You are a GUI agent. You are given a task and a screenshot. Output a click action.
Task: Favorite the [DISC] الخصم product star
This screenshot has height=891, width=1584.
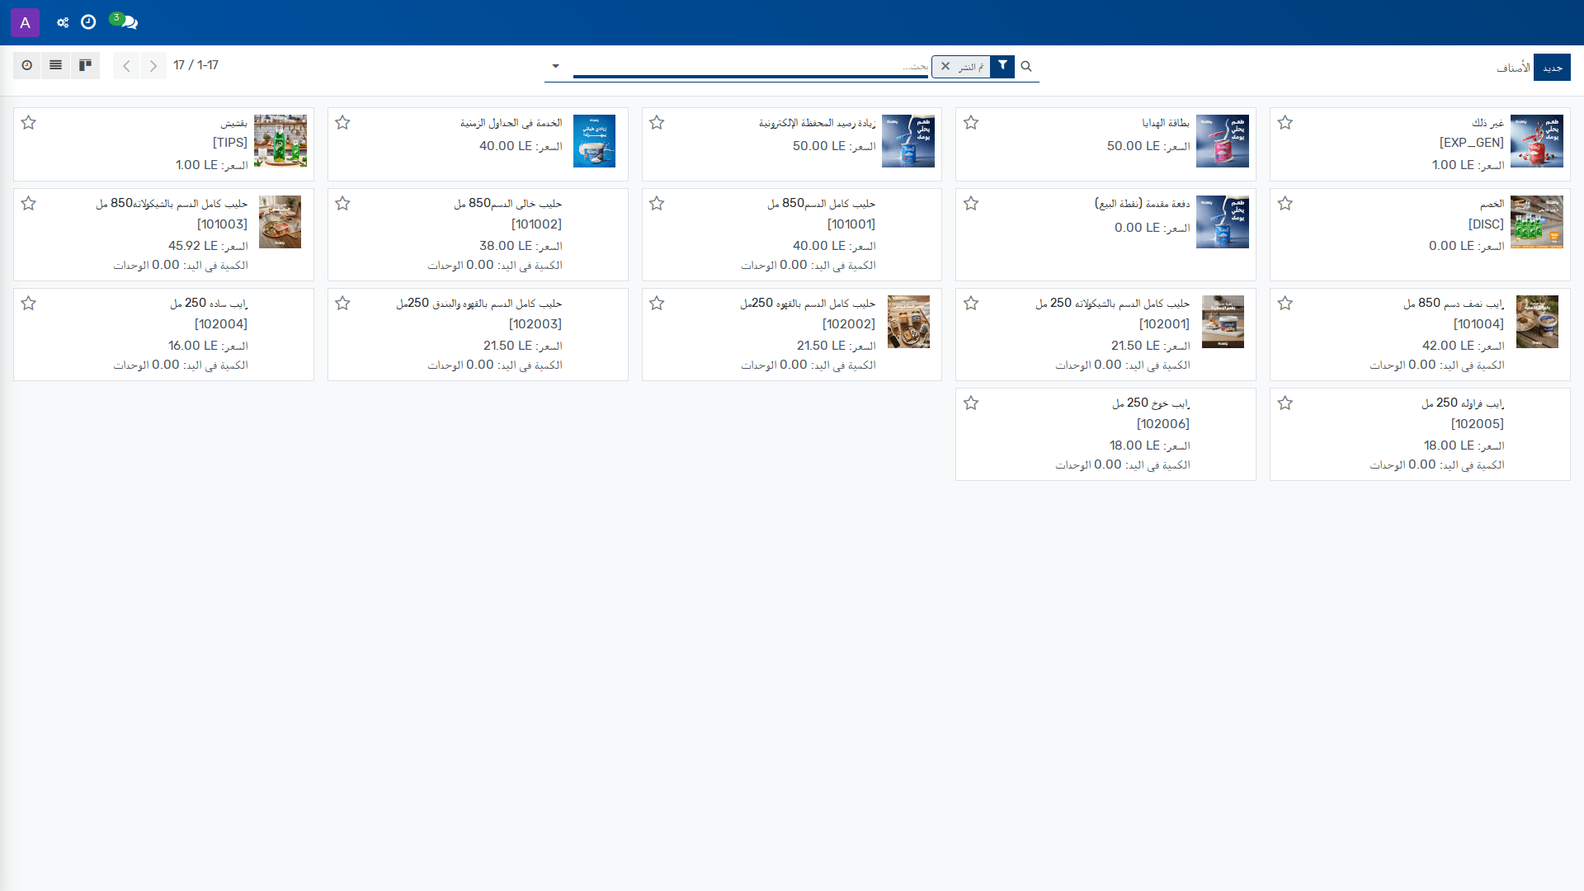(x=1285, y=204)
